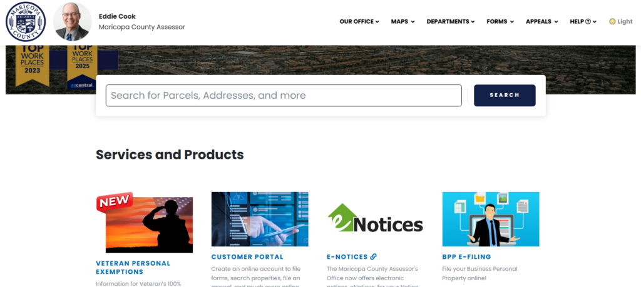Image resolution: width=641 pixels, height=287 pixels.
Task: Expand the Maps dropdown menu
Action: click(403, 22)
